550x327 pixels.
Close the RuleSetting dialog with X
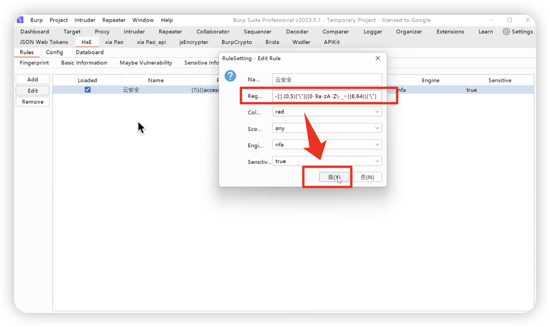(378, 58)
